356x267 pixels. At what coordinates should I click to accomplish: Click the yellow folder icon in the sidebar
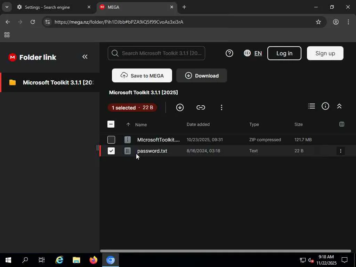13,82
